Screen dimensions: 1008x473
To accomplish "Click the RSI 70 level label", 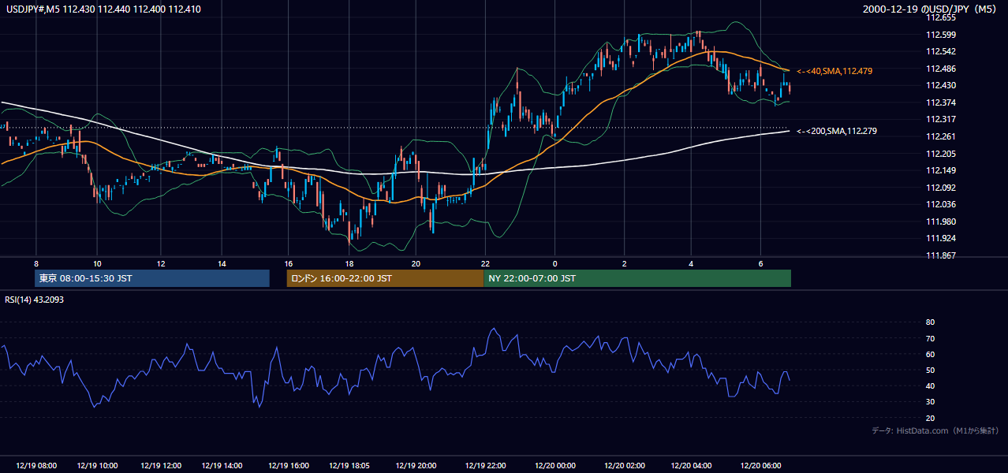I will click(930, 338).
